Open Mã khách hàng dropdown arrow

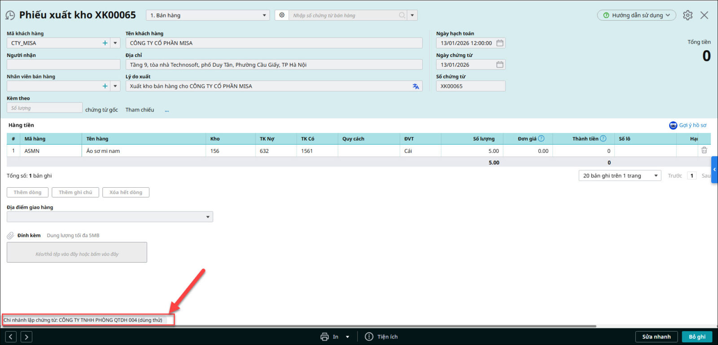pyautogui.click(x=115, y=43)
